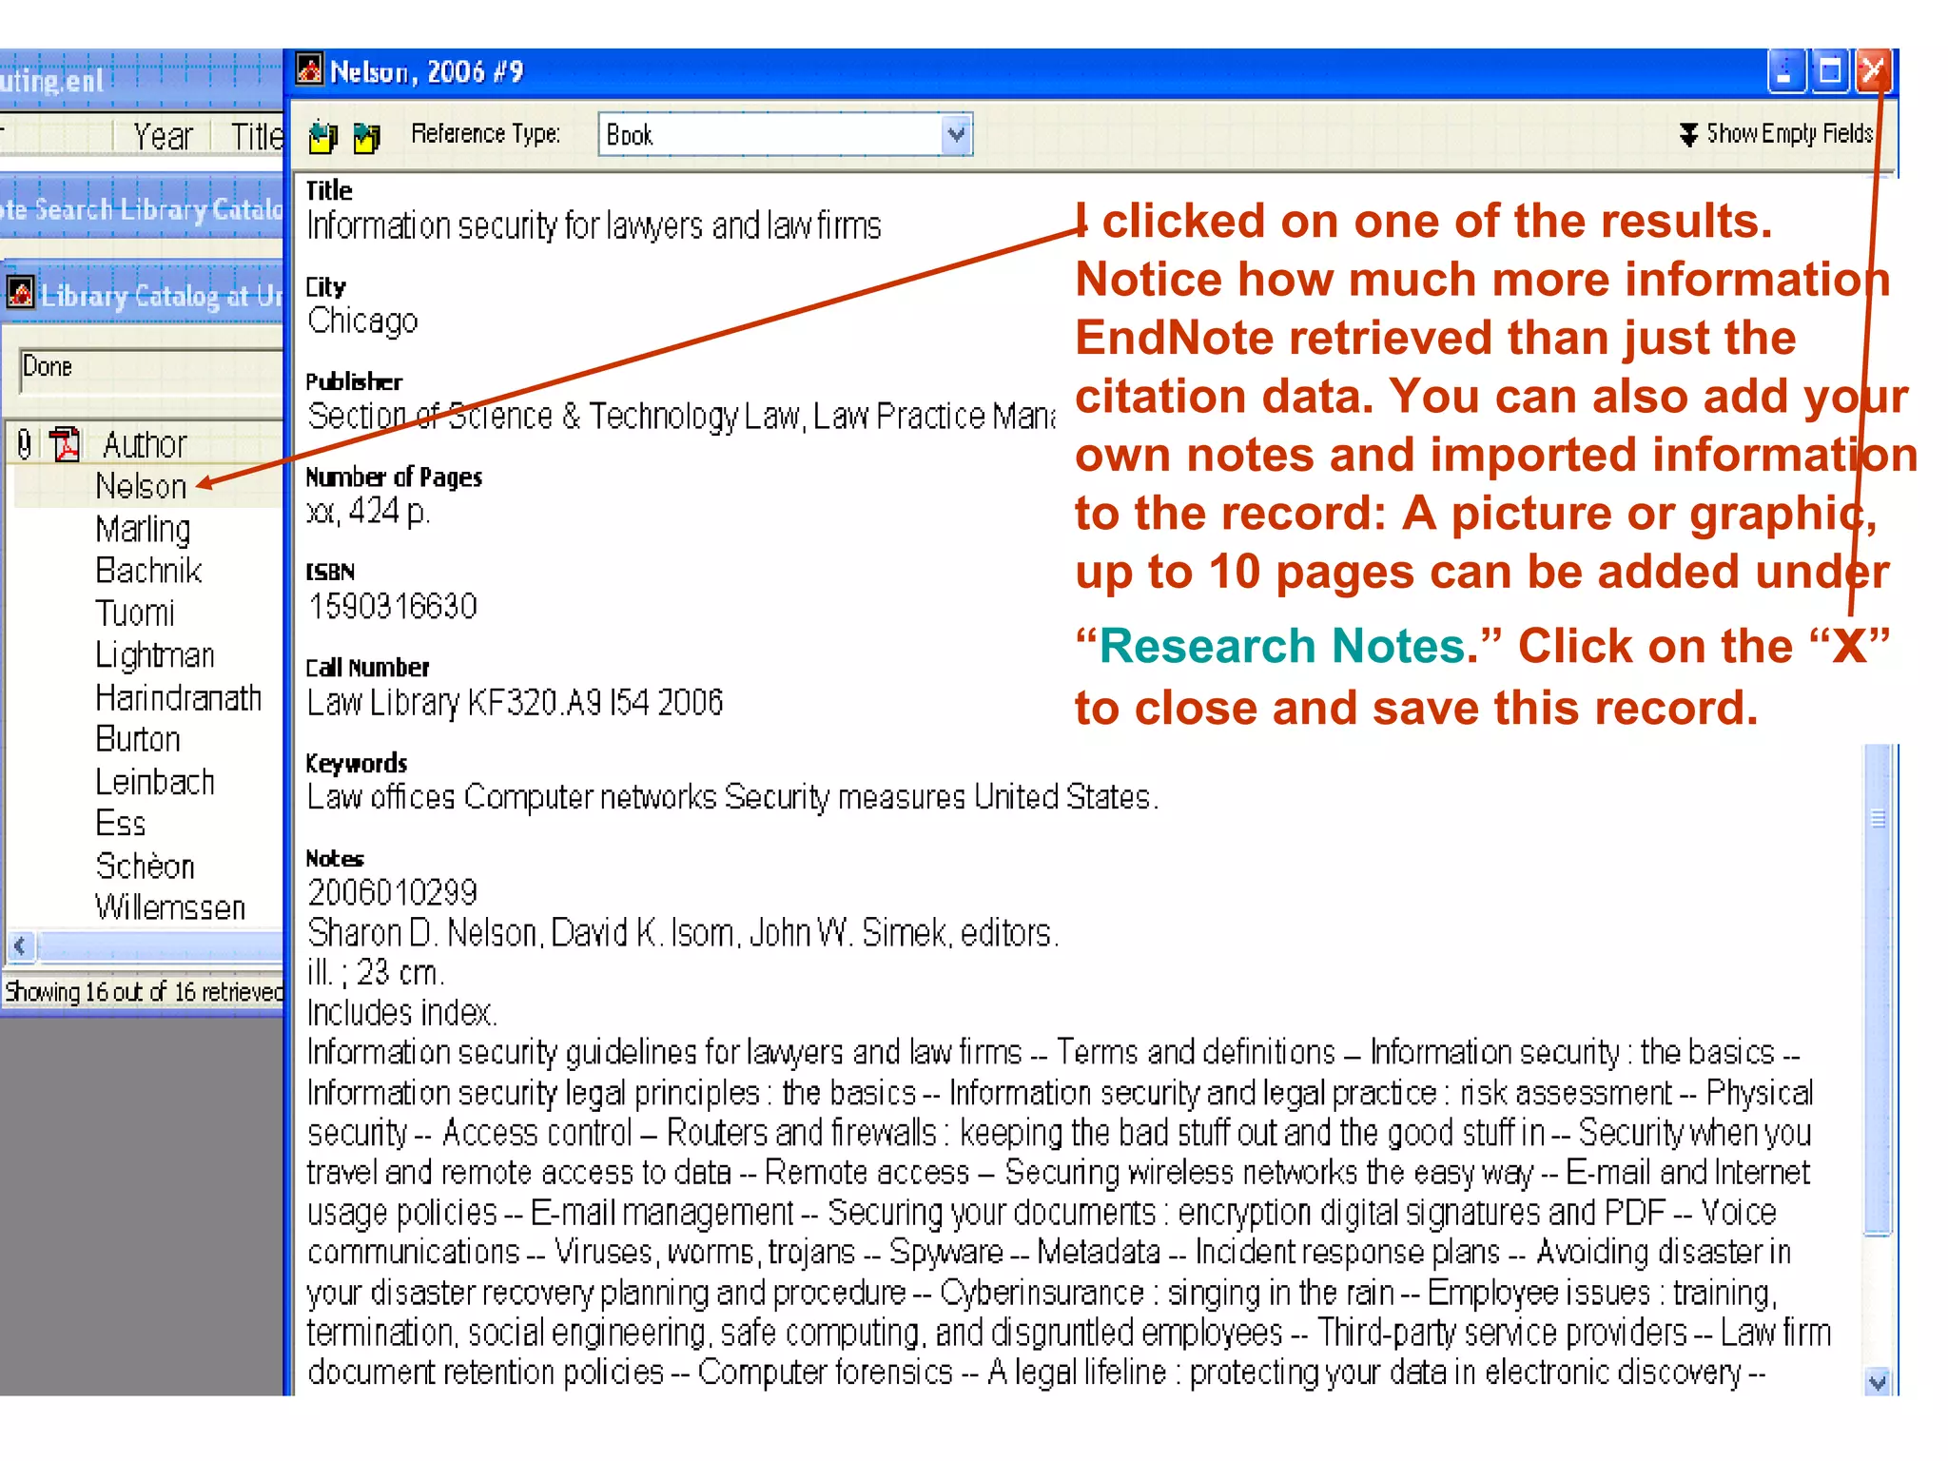Click the Keywords field value
1948x1461 pixels.
(x=732, y=797)
